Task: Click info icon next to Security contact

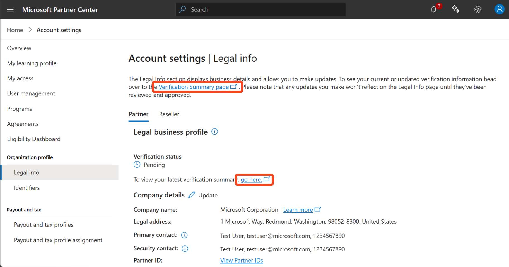Action: 185,248
